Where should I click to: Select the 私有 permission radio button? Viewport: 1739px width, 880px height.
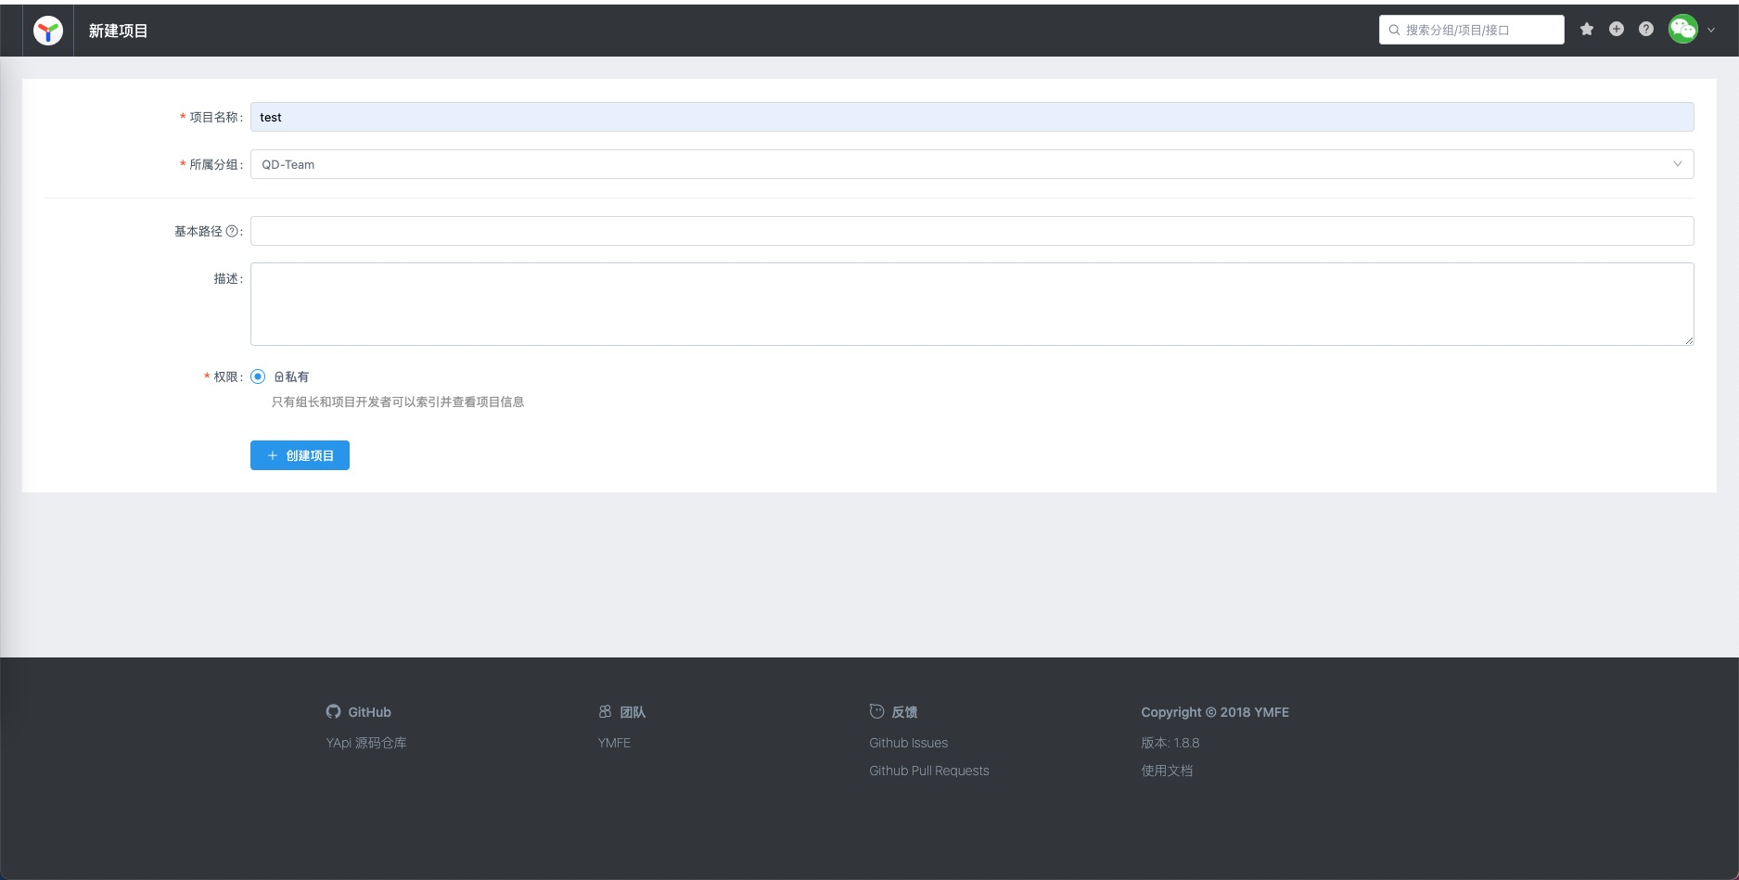click(x=258, y=376)
